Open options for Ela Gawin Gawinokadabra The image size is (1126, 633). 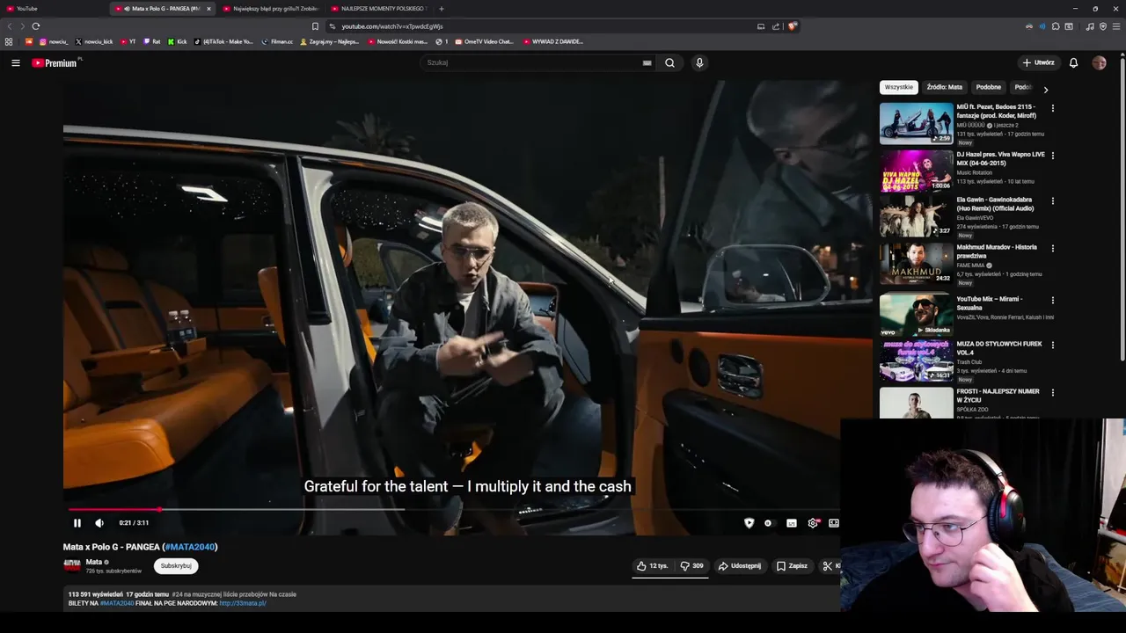point(1052,201)
